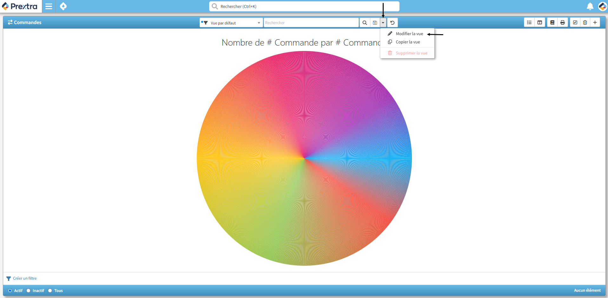The image size is (608, 298).
Task: Click the 'Commandes' page title
Action: pos(28,22)
